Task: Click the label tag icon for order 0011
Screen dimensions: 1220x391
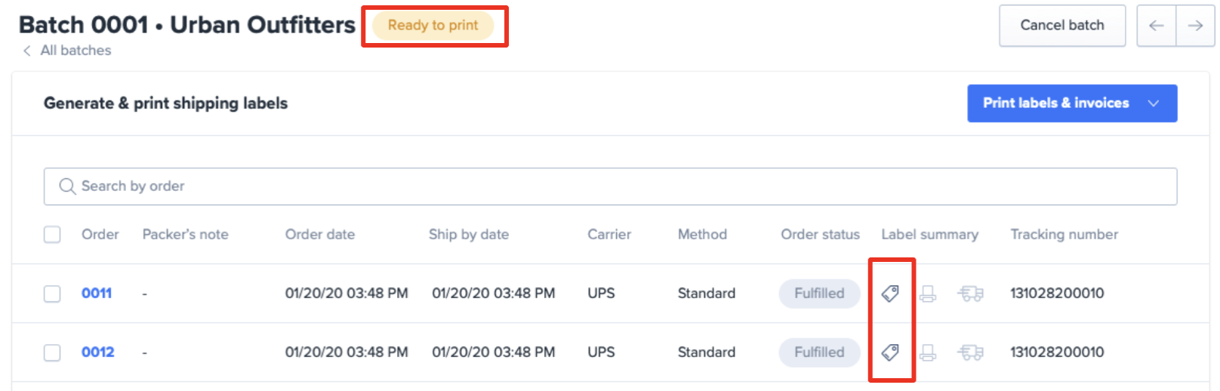Action: 890,293
